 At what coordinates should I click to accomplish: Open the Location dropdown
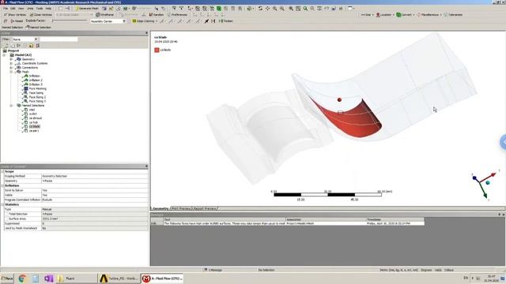385,15
